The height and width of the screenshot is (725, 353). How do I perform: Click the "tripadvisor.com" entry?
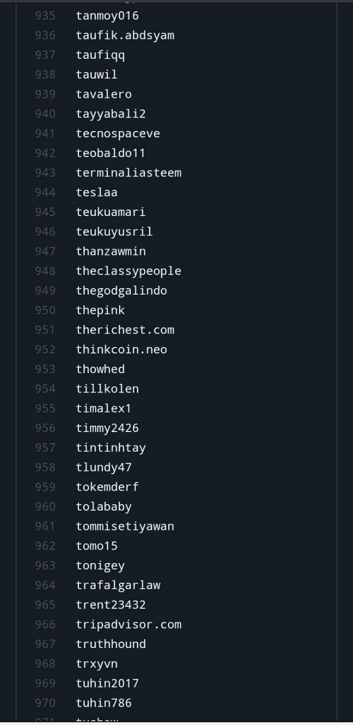pyautogui.click(x=129, y=625)
